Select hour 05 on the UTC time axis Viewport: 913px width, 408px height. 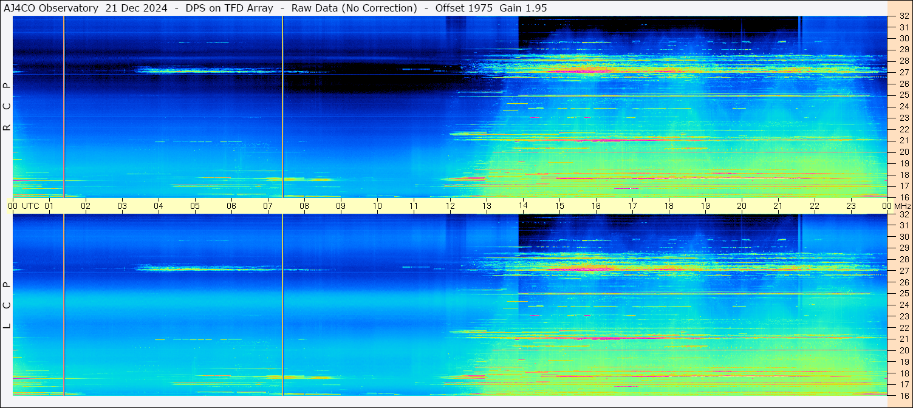[x=195, y=206]
